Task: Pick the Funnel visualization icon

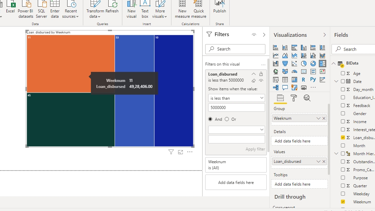Action: click(x=285, y=64)
